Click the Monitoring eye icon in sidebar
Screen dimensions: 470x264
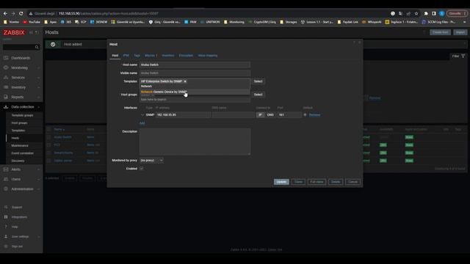click(6, 67)
